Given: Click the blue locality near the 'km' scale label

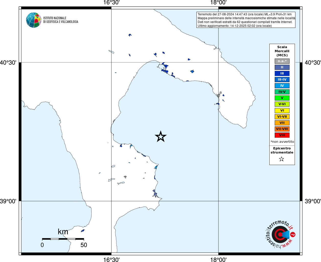Looking at the screenshot, I should click(83, 231).
